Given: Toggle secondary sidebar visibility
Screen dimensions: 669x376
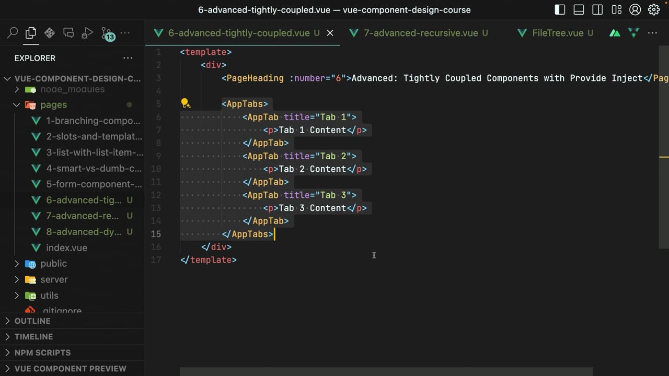Looking at the screenshot, I should coord(597,9).
